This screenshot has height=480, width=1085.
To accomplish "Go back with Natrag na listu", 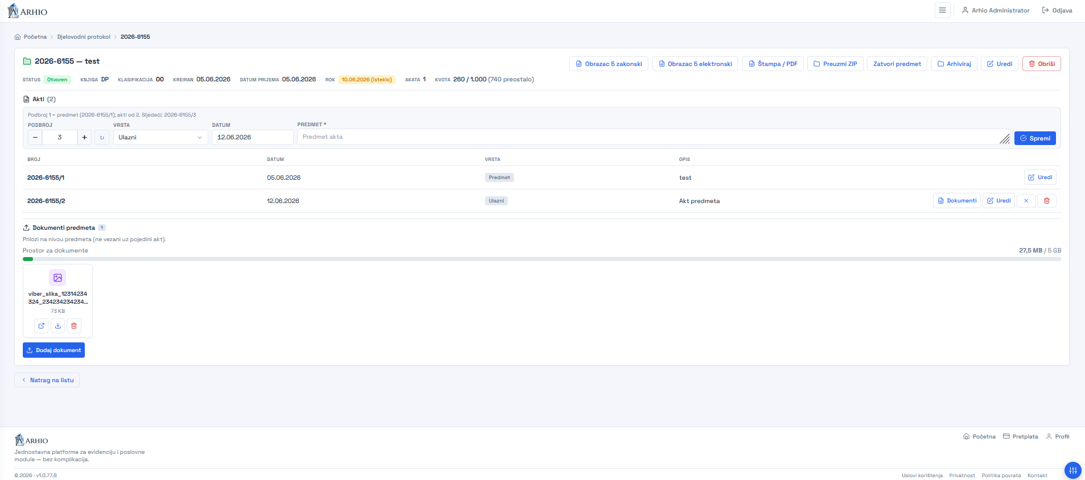I will [x=47, y=380].
